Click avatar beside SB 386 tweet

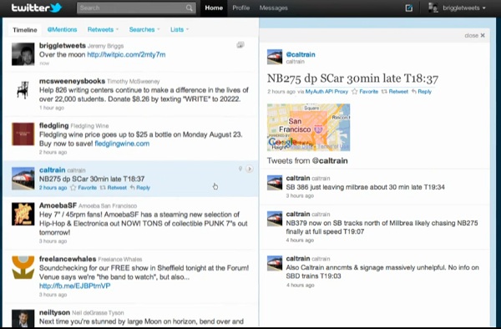point(275,183)
